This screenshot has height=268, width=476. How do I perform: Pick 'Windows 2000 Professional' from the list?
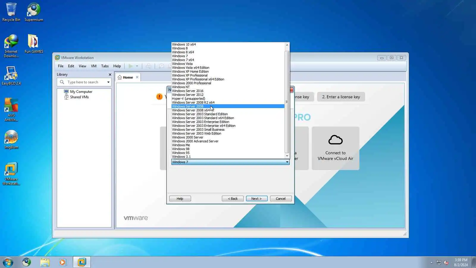point(228,83)
